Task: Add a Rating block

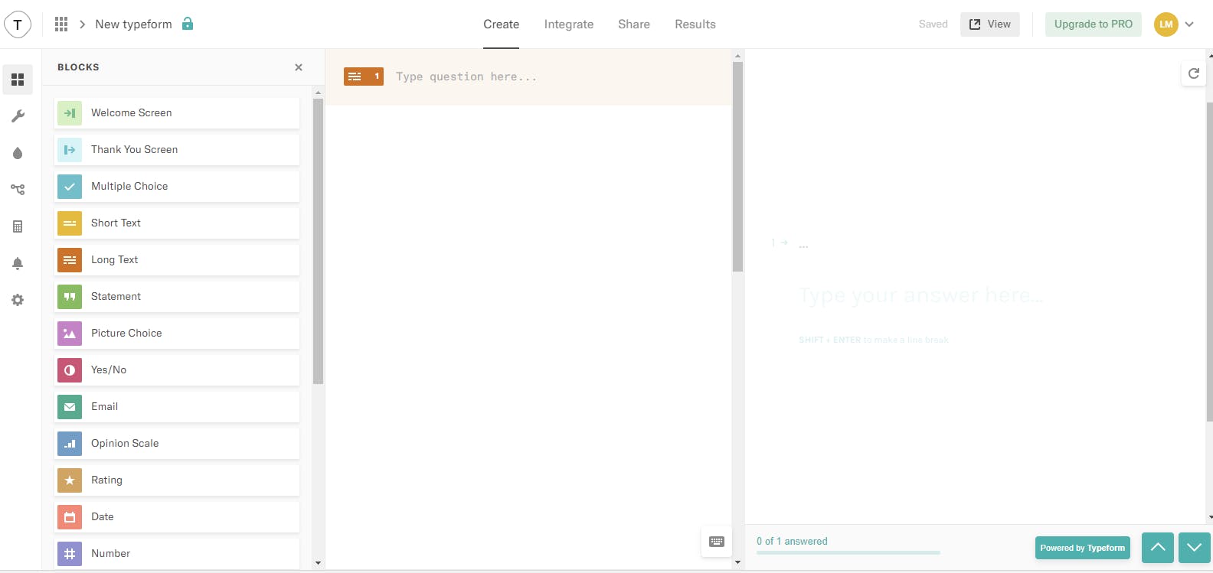Action: [177, 480]
